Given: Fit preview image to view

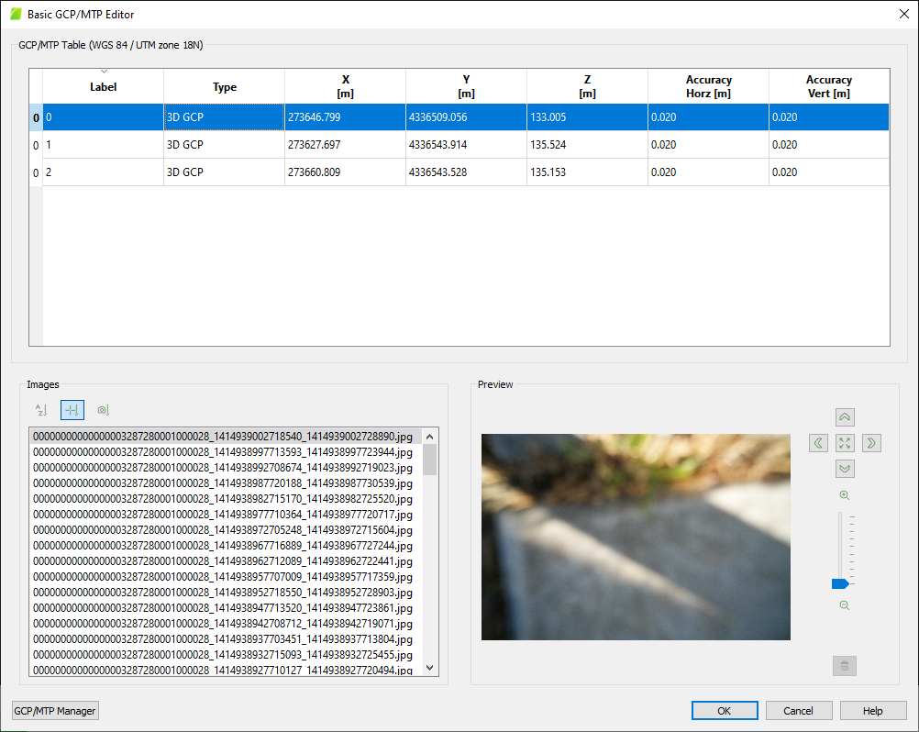Looking at the screenshot, I should (x=845, y=443).
